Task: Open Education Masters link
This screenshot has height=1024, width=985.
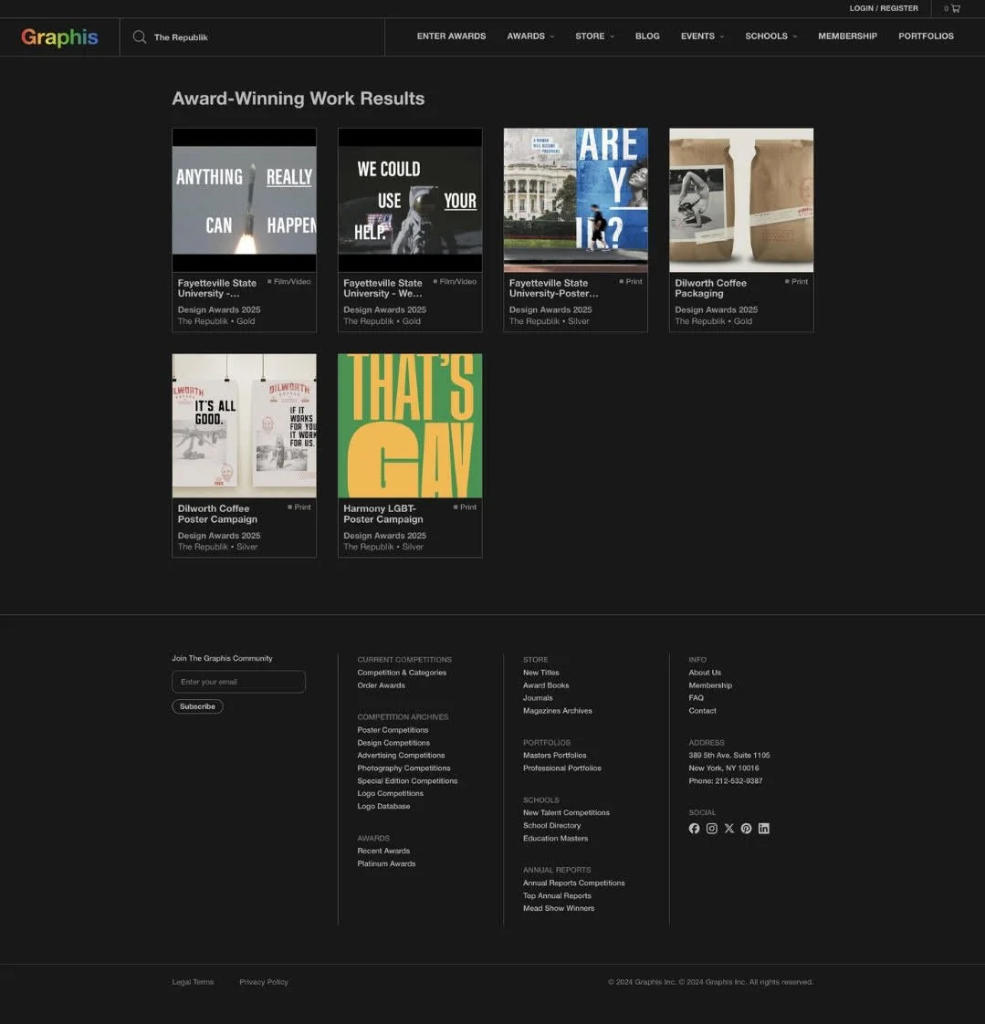Action: pos(555,839)
